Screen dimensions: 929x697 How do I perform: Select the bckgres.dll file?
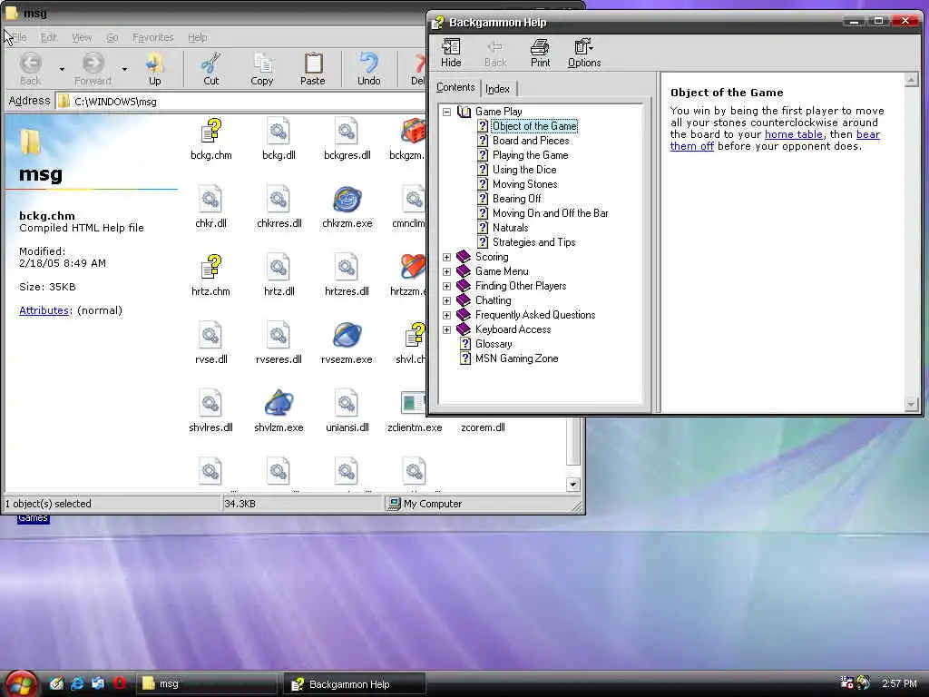click(x=347, y=140)
